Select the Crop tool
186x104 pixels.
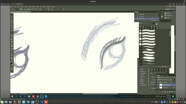tap(12, 26)
